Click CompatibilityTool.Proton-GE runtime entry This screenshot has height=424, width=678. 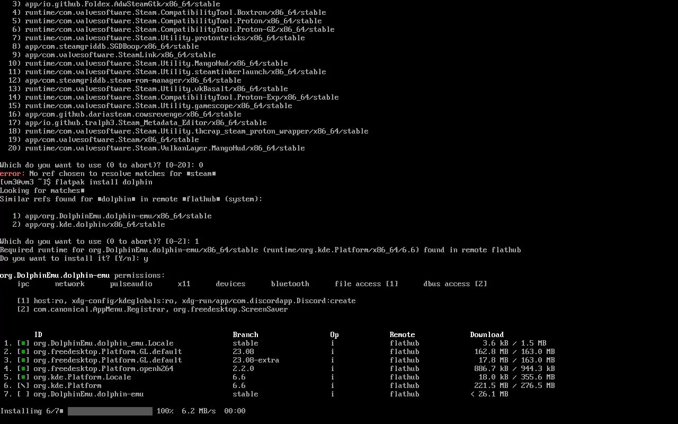coord(180,30)
